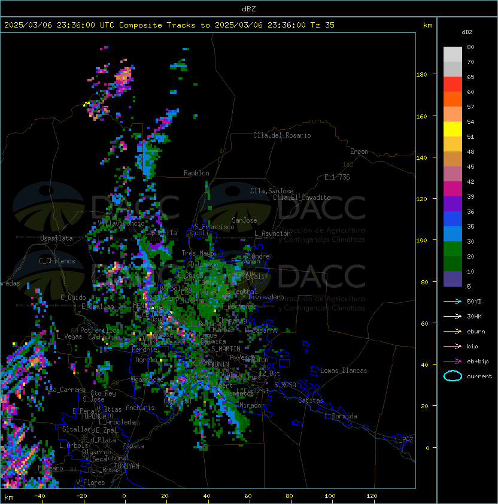Click the 'V_Flores' map label
This screenshot has width=498, height=504.
tap(90, 482)
